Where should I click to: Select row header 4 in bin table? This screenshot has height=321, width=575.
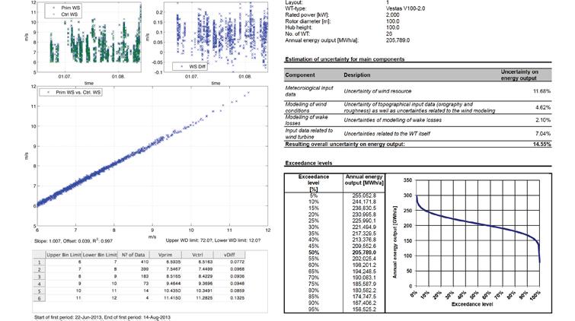(40, 284)
